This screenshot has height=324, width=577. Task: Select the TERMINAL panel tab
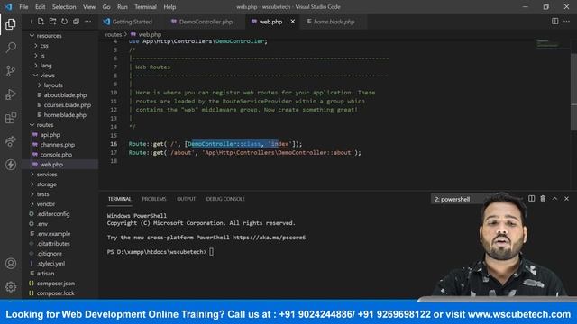119,199
